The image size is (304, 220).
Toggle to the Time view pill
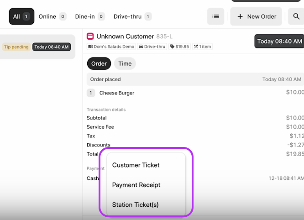tap(125, 64)
